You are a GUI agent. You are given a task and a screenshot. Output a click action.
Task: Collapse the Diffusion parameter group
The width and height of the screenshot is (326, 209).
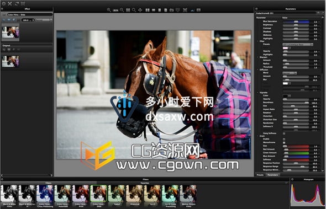tap(258, 70)
